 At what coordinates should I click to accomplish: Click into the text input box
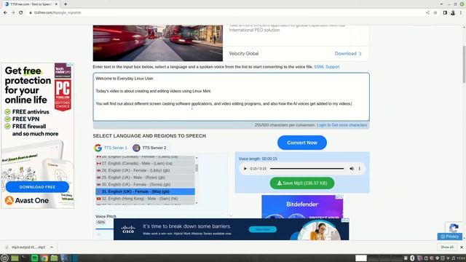pyautogui.click(x=232, y=97)
